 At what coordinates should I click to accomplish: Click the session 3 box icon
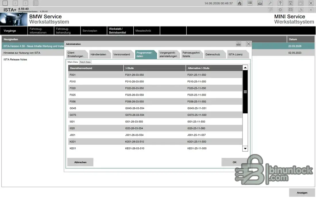(25, 3)
